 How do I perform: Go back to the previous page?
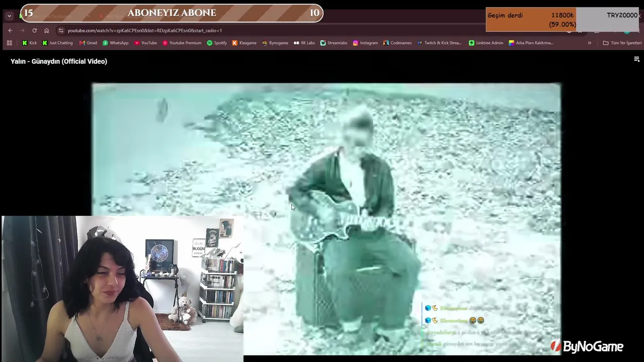pos(10,31)
